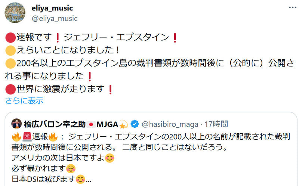Open the three-dot more options menu
This screenshot has height=186, width=299.
(x=293, y=7)
